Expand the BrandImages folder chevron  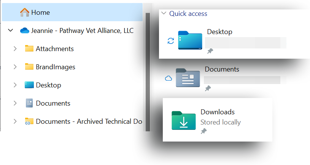click(15, 67)
